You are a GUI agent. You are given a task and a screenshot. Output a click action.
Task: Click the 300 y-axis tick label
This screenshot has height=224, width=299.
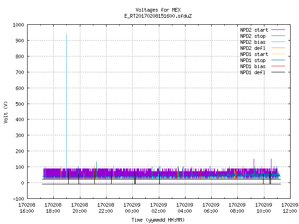tap(20, 135)
